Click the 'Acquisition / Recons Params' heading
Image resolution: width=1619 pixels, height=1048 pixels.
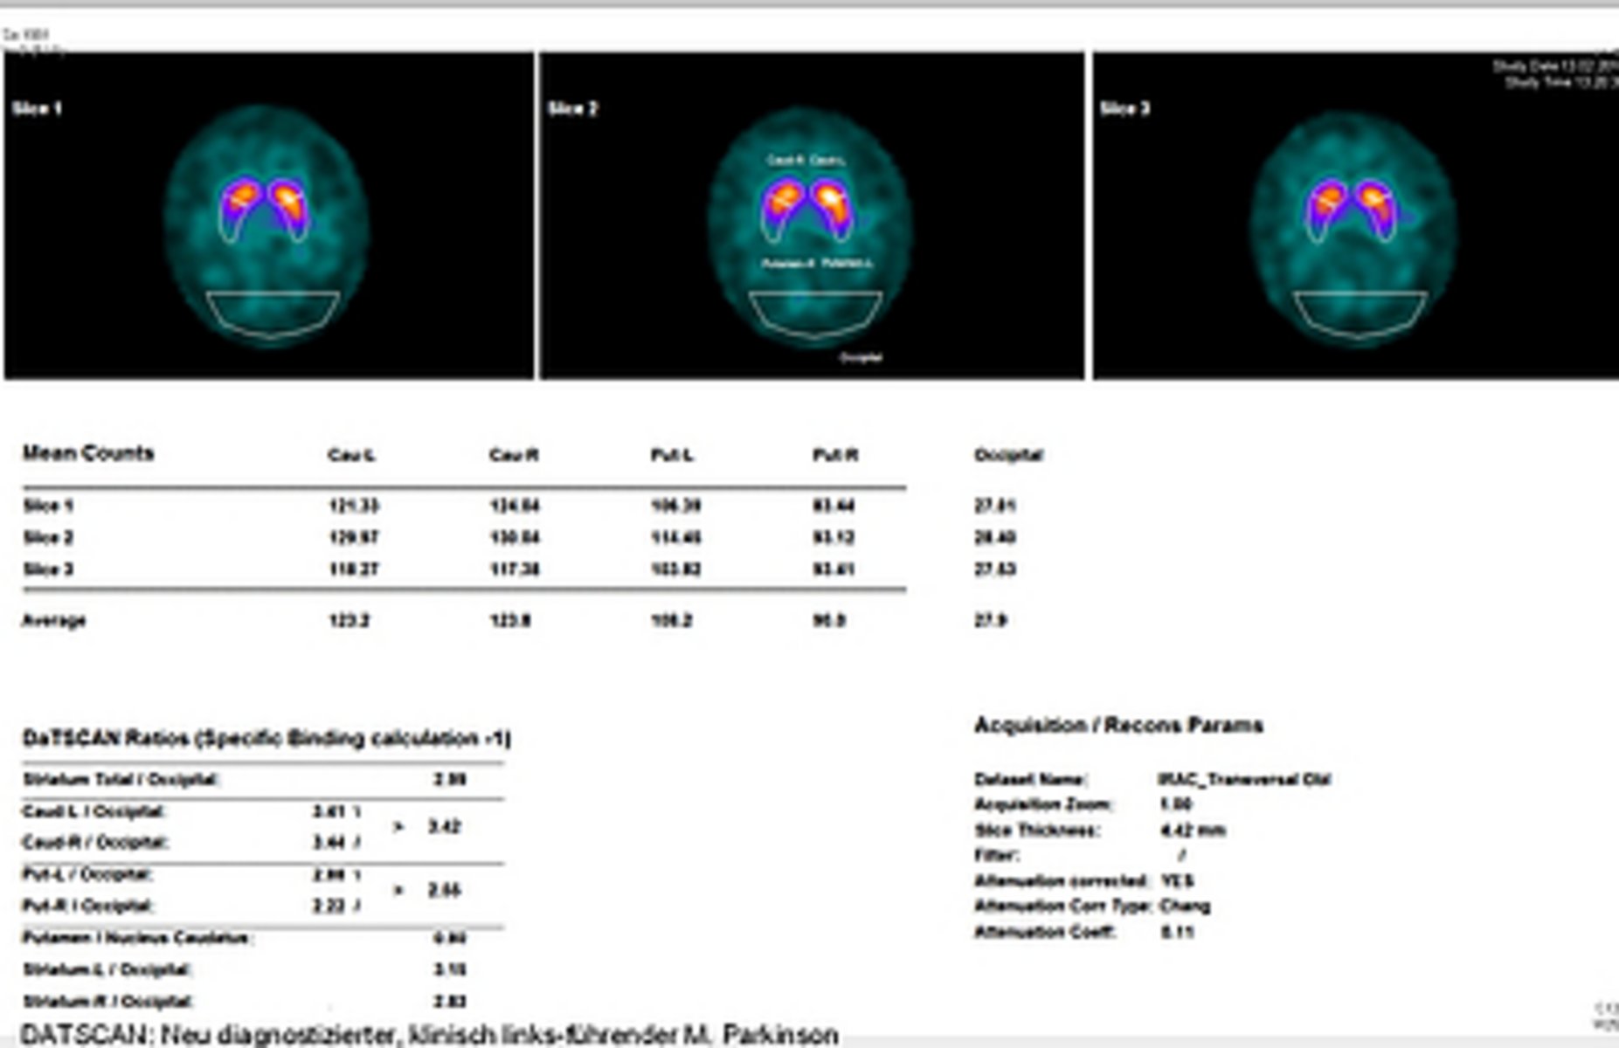(1118, 725)
